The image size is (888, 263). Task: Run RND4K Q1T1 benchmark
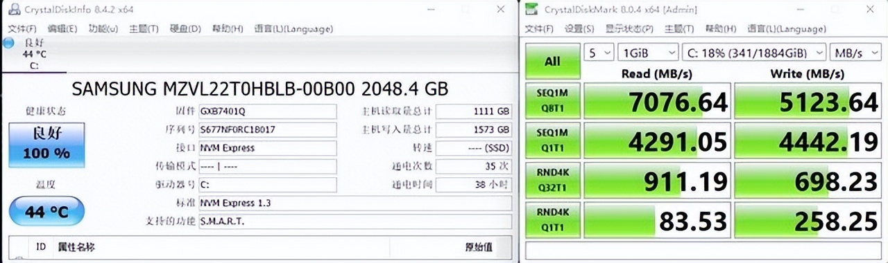(x=553, y=220)
